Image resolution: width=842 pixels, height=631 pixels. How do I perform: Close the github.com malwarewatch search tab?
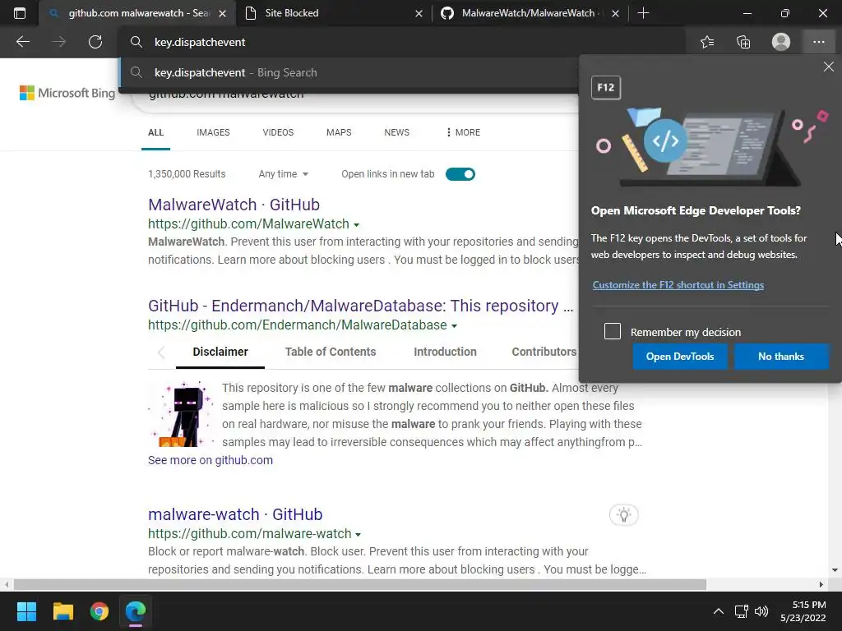(222, 13)
